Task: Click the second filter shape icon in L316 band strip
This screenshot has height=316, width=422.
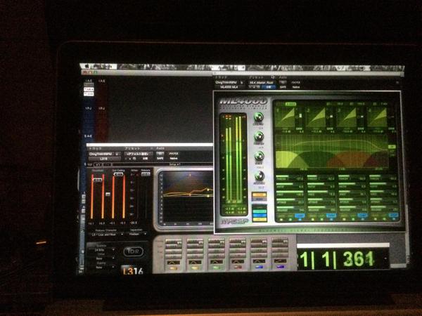Action: pyautogui.click(x=195, y=262)
